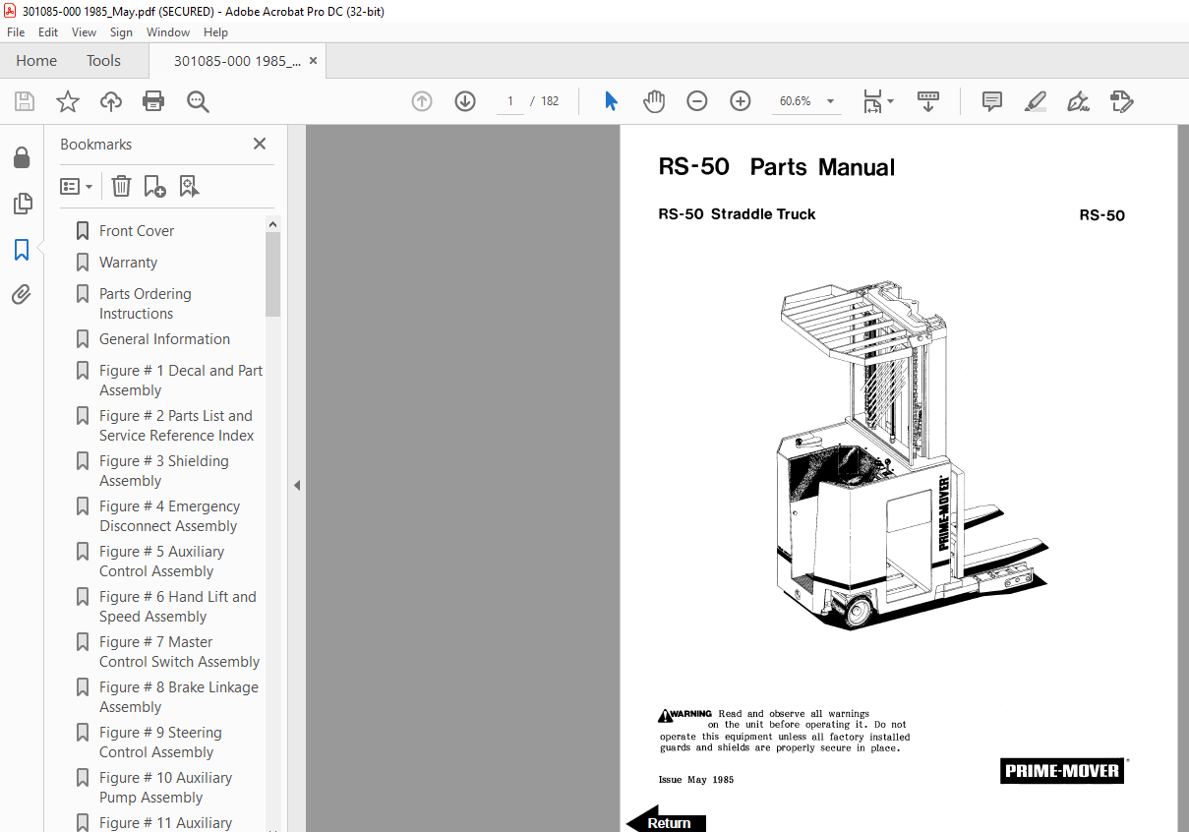1189x832 pixels.
Task: Click the 'RS-50 Parts Manual' heading
Action: (x=777, y=167)
